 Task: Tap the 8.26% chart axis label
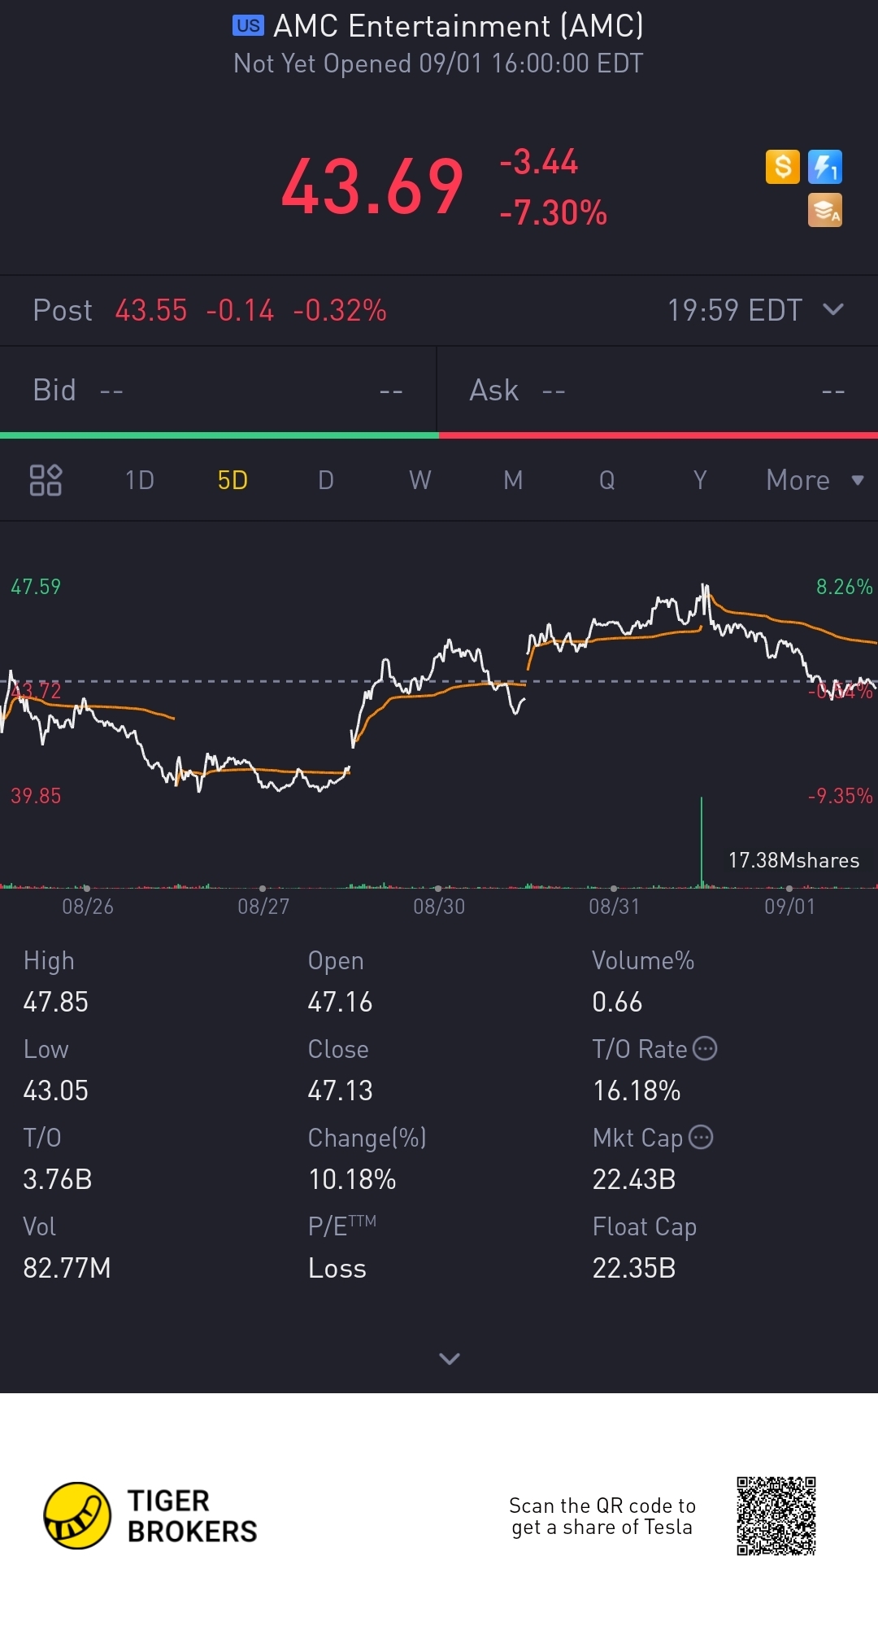pos(845,587)
